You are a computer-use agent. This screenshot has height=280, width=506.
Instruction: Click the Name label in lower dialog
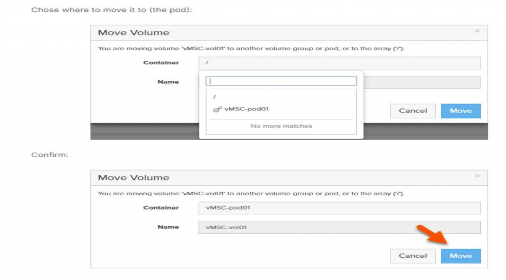click(x=168, y=227)
